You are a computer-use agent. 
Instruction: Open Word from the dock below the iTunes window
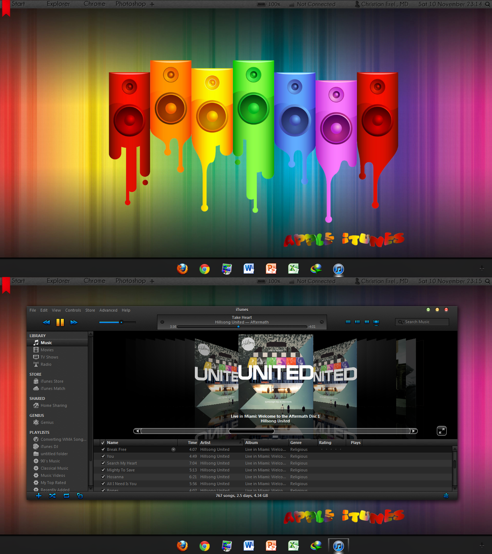[249, 546]
